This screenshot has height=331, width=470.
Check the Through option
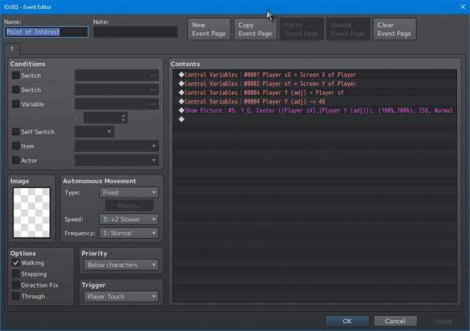[16, 296]
